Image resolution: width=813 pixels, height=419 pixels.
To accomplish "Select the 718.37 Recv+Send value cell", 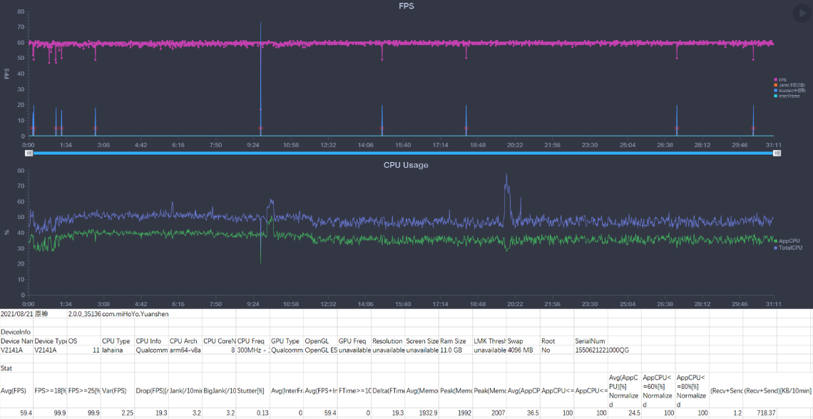I will coord(777,413).
